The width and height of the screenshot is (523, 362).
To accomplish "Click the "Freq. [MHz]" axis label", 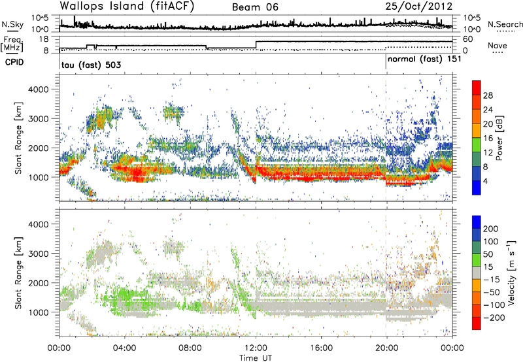I will pyautogui.click(x=12, y=44).
